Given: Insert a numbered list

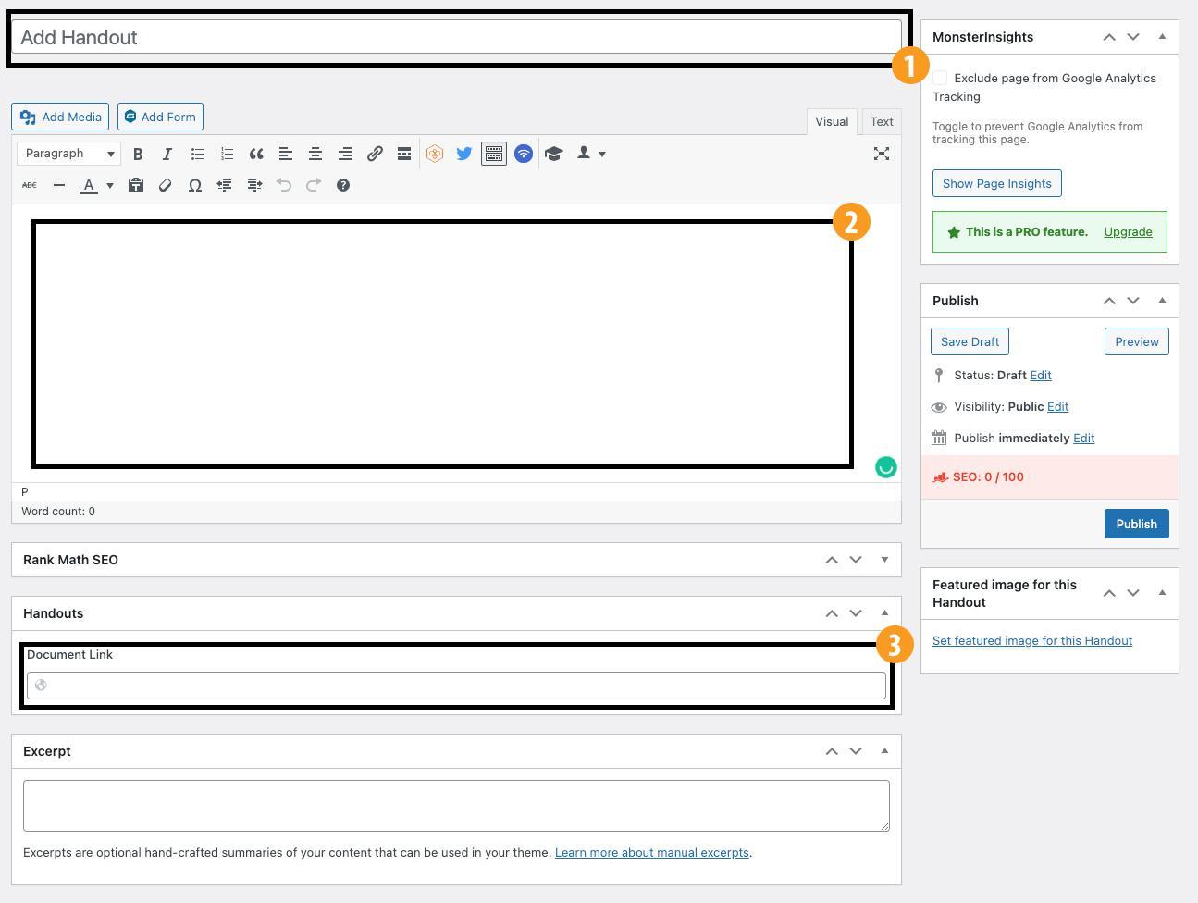Looking at the screenshot, I should (x=227, y=154).
